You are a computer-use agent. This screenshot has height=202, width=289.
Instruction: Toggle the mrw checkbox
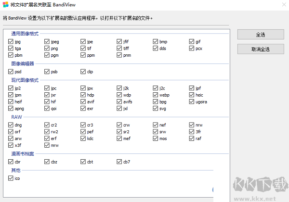(47, 145)
